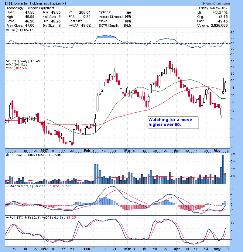Click the candlestick icon beside LITE (Daily)

(x=7, y=61)
